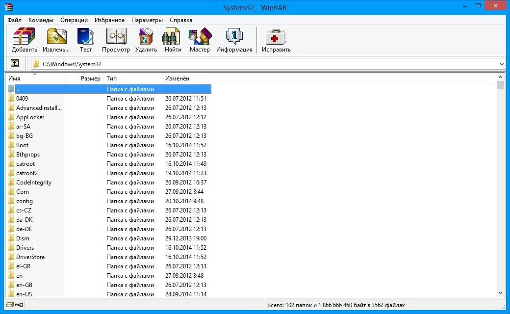510x314 pixels.
Task: Click date 19.10.2014 11:23 in catroot2 row
Action: pyautogui.click(x=186, y=173)
